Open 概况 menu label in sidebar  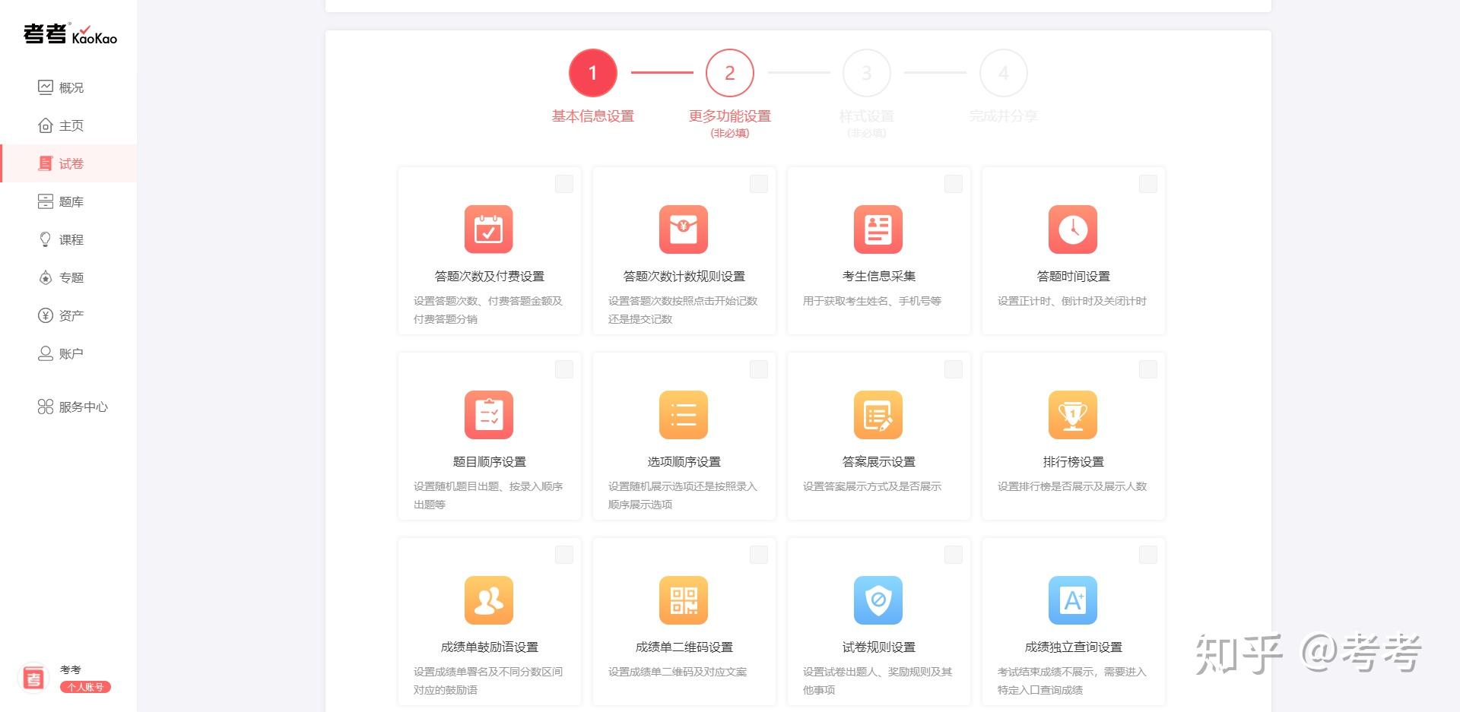[71, 87]
